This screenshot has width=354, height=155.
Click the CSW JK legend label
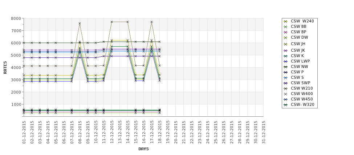pyautogui.click(x=298, y=50)
